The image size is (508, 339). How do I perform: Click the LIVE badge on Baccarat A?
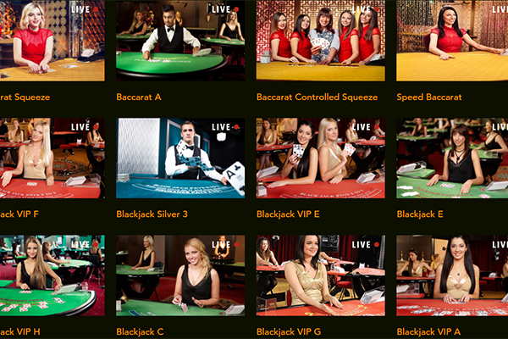(225, 9)
